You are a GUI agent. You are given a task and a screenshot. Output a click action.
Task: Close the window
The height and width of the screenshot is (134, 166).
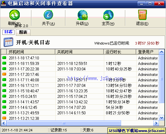[159, 4]
